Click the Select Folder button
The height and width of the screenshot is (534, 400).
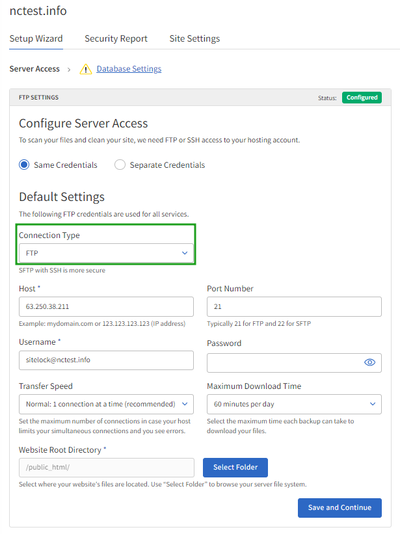click(x=235, y=467)
